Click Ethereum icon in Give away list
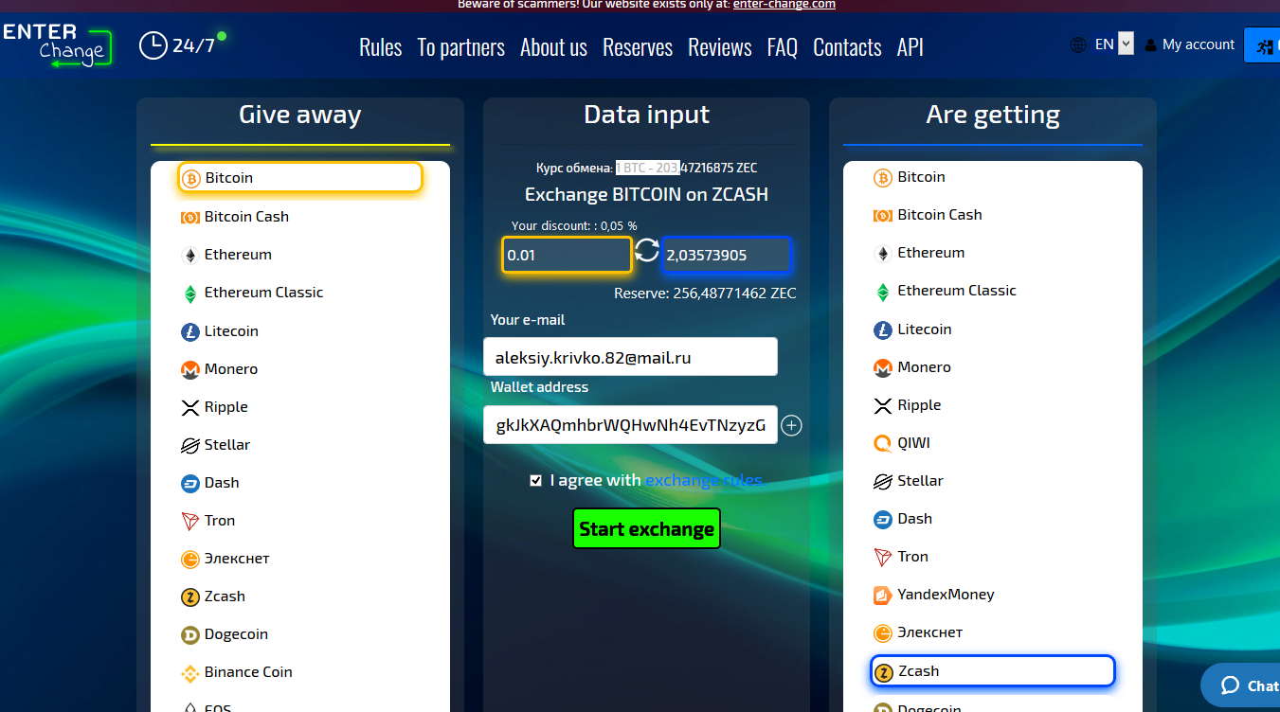Image resolution: width=1280 pixels, height=712 pixels. pos(190,255)
